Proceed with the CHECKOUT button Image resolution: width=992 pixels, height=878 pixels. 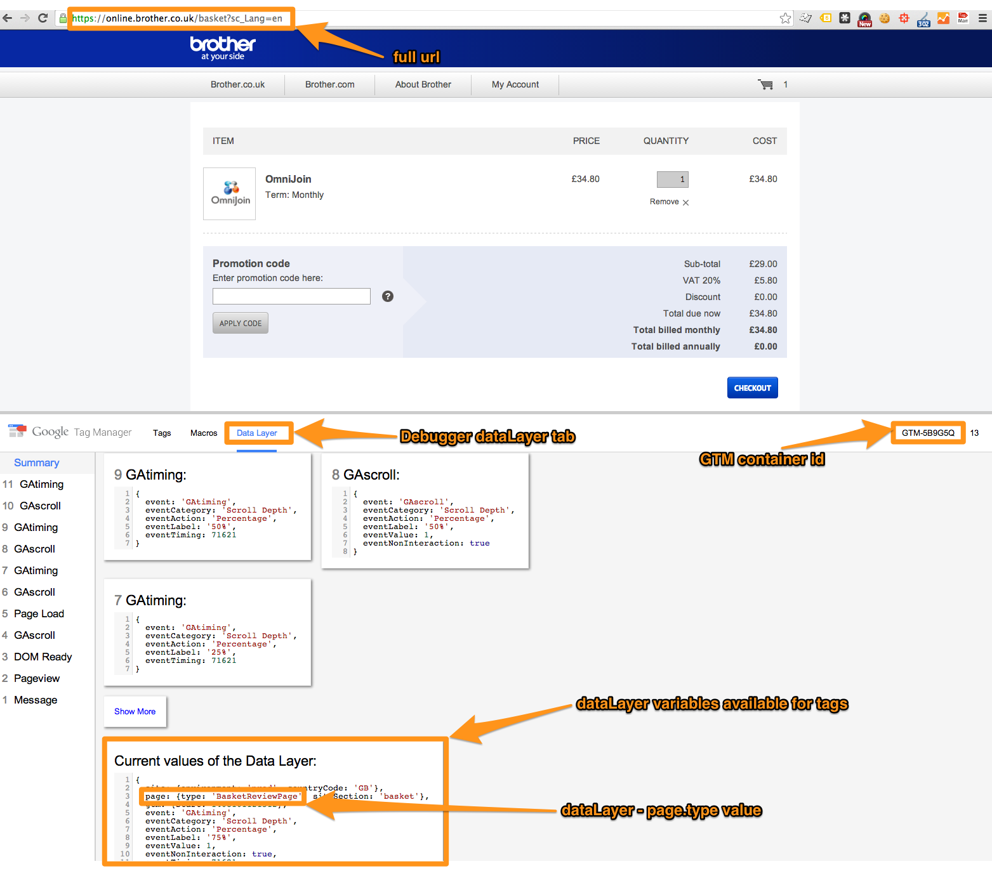click(753, 388)
